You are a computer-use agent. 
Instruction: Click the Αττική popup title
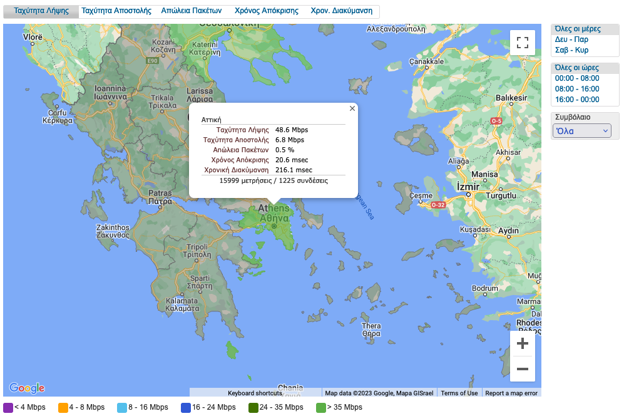(x=212, y=120)
